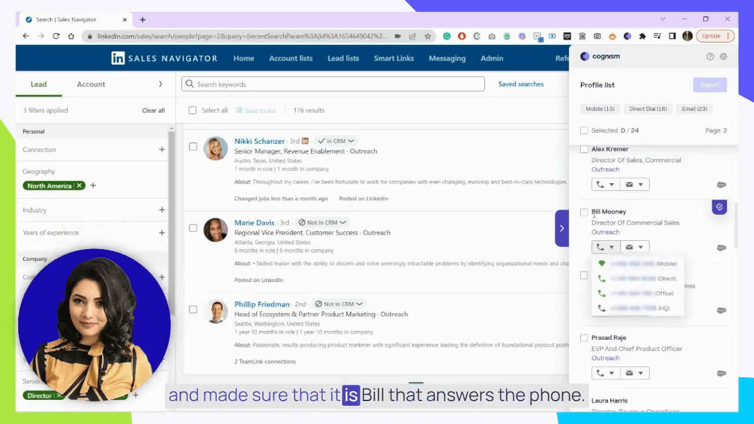Go back with browser back arrow
This screenshot has height=424, width=754.
(26, 36)
